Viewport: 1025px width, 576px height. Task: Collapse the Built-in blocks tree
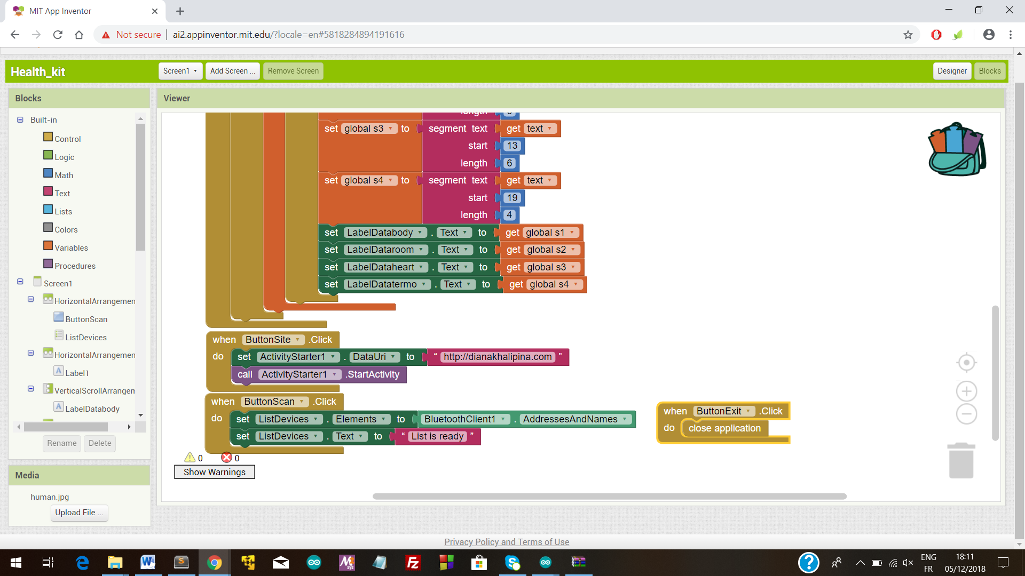point(20,120)
